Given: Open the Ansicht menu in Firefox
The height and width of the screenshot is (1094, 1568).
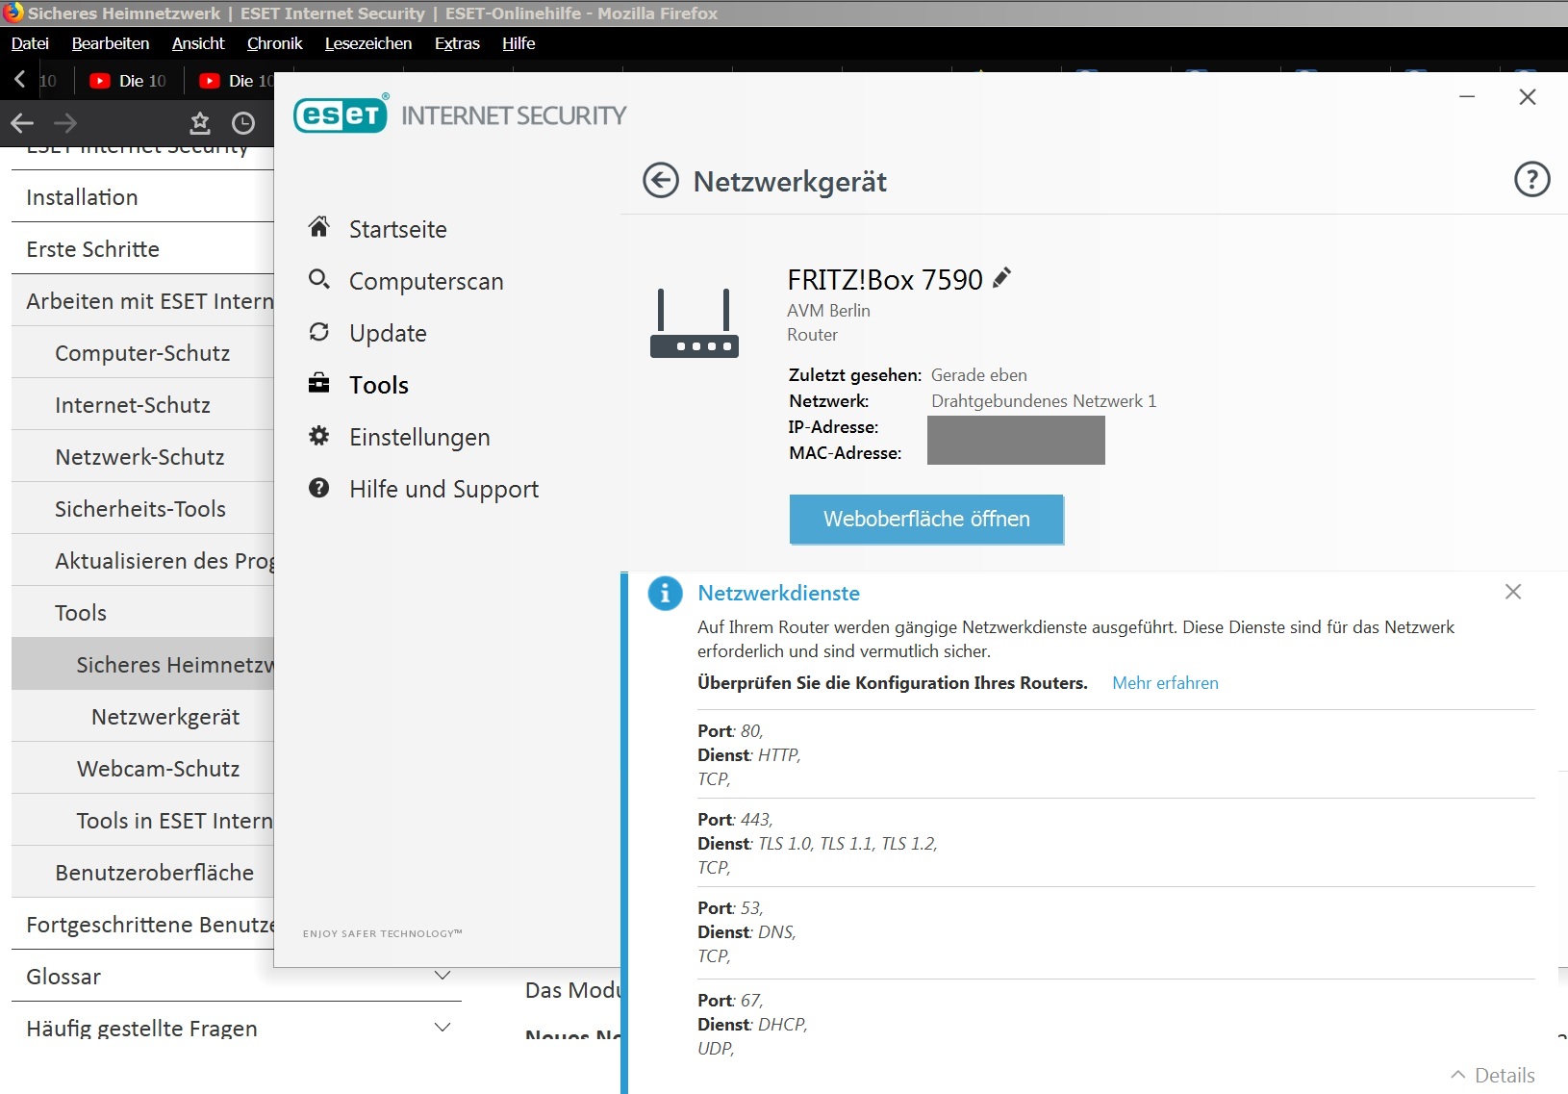Looking at the screenshot, I should 198,43.
